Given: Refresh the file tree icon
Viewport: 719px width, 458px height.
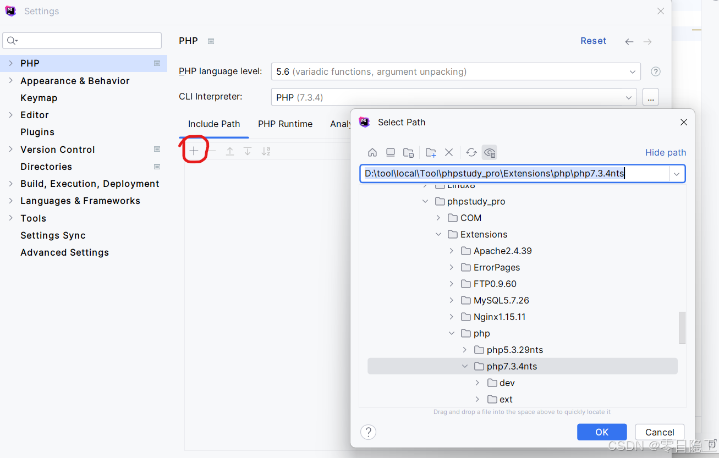Looking at the screenshot, I should coord(471,152).
